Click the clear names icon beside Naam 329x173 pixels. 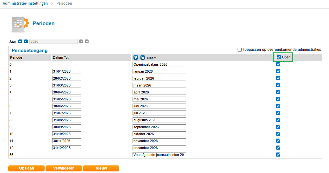pos(143,57)
